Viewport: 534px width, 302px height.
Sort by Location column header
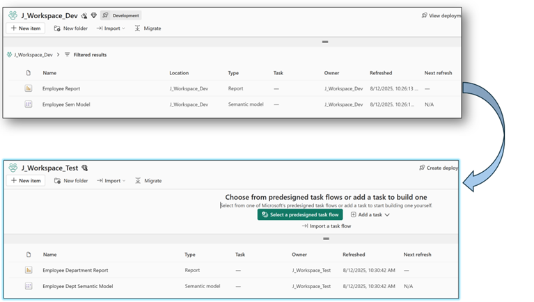pos(179,73)
